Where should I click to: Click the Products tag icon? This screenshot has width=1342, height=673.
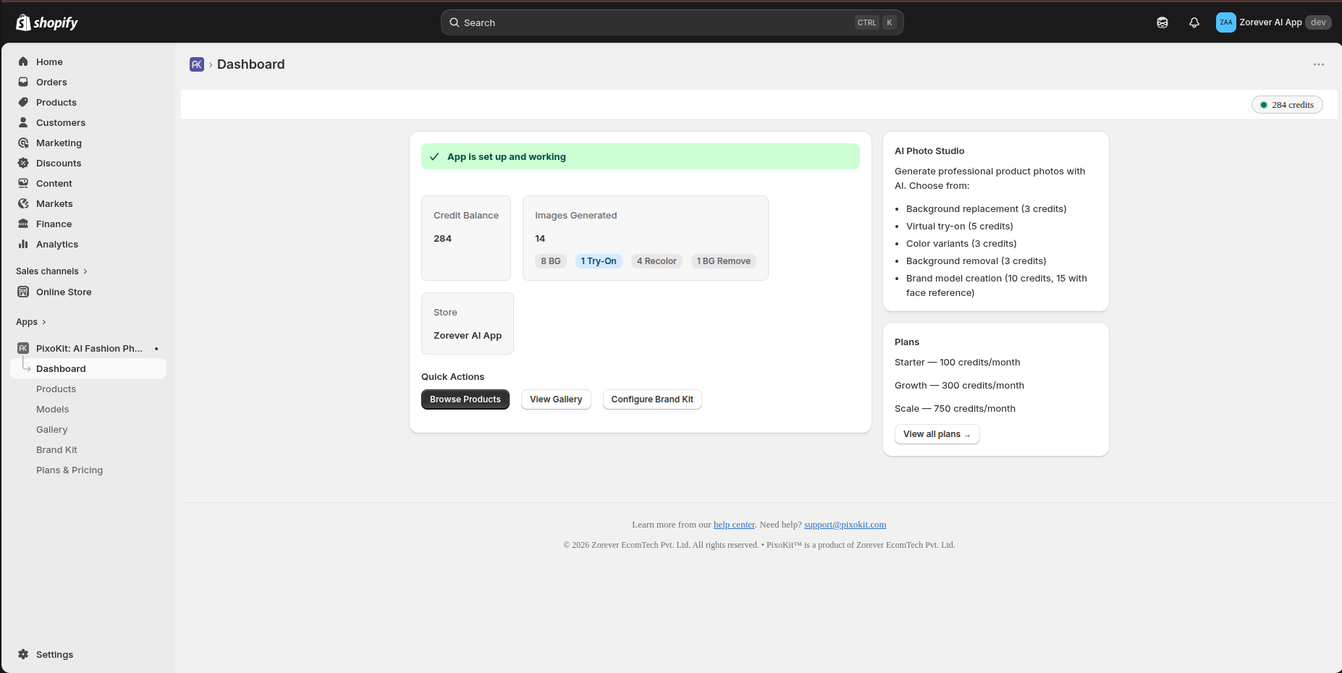click(23, 102)
